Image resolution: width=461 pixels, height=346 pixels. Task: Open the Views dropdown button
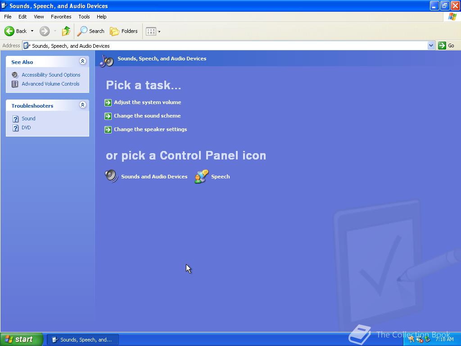click(x=153, y=31)
